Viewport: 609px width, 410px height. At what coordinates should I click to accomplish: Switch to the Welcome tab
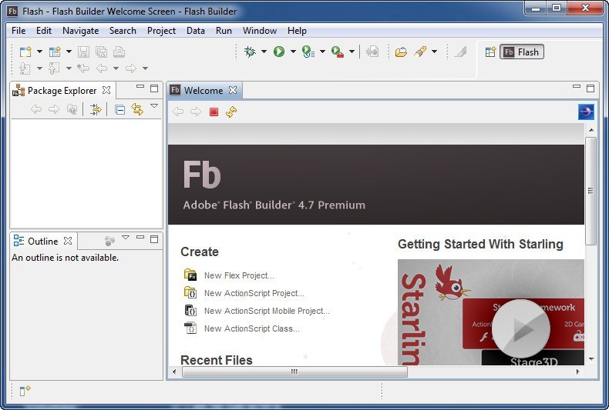(203, 90)
